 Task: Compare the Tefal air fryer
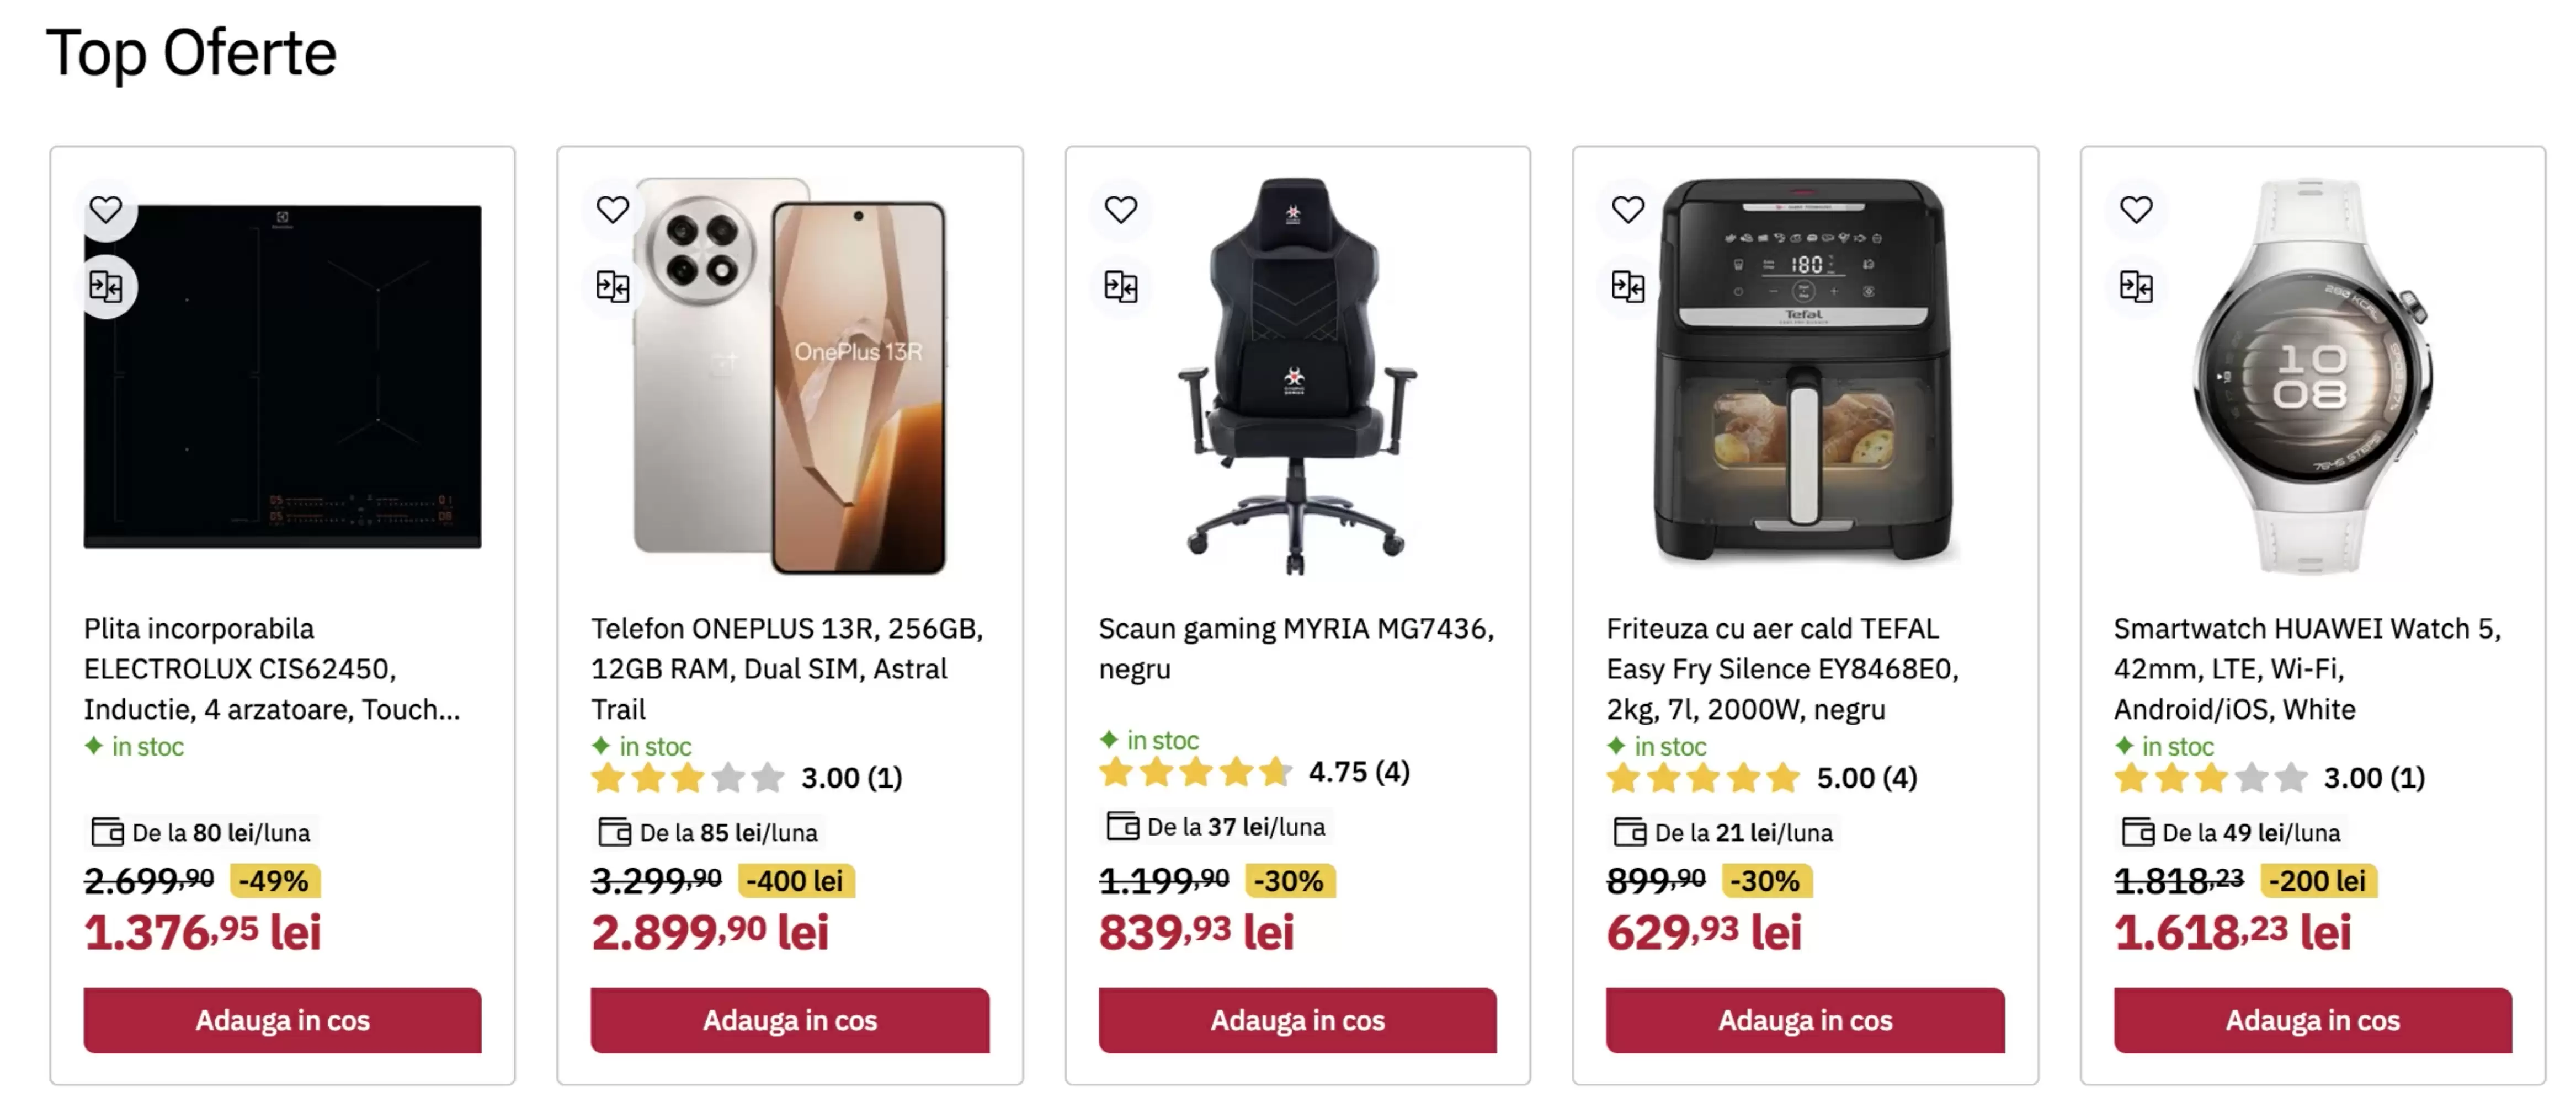(1628, 288)
